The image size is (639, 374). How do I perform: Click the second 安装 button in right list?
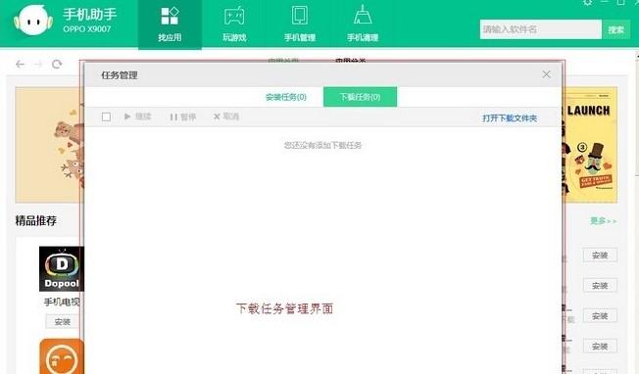click(x=600, y=286)
